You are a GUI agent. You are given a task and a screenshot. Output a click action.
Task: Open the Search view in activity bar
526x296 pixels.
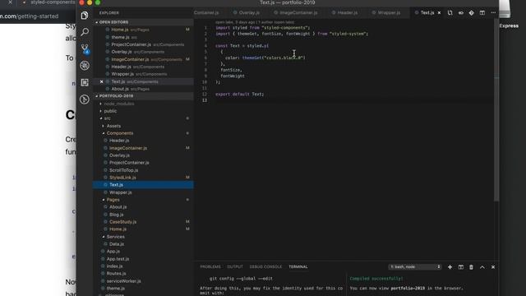(x=85, y=32)
